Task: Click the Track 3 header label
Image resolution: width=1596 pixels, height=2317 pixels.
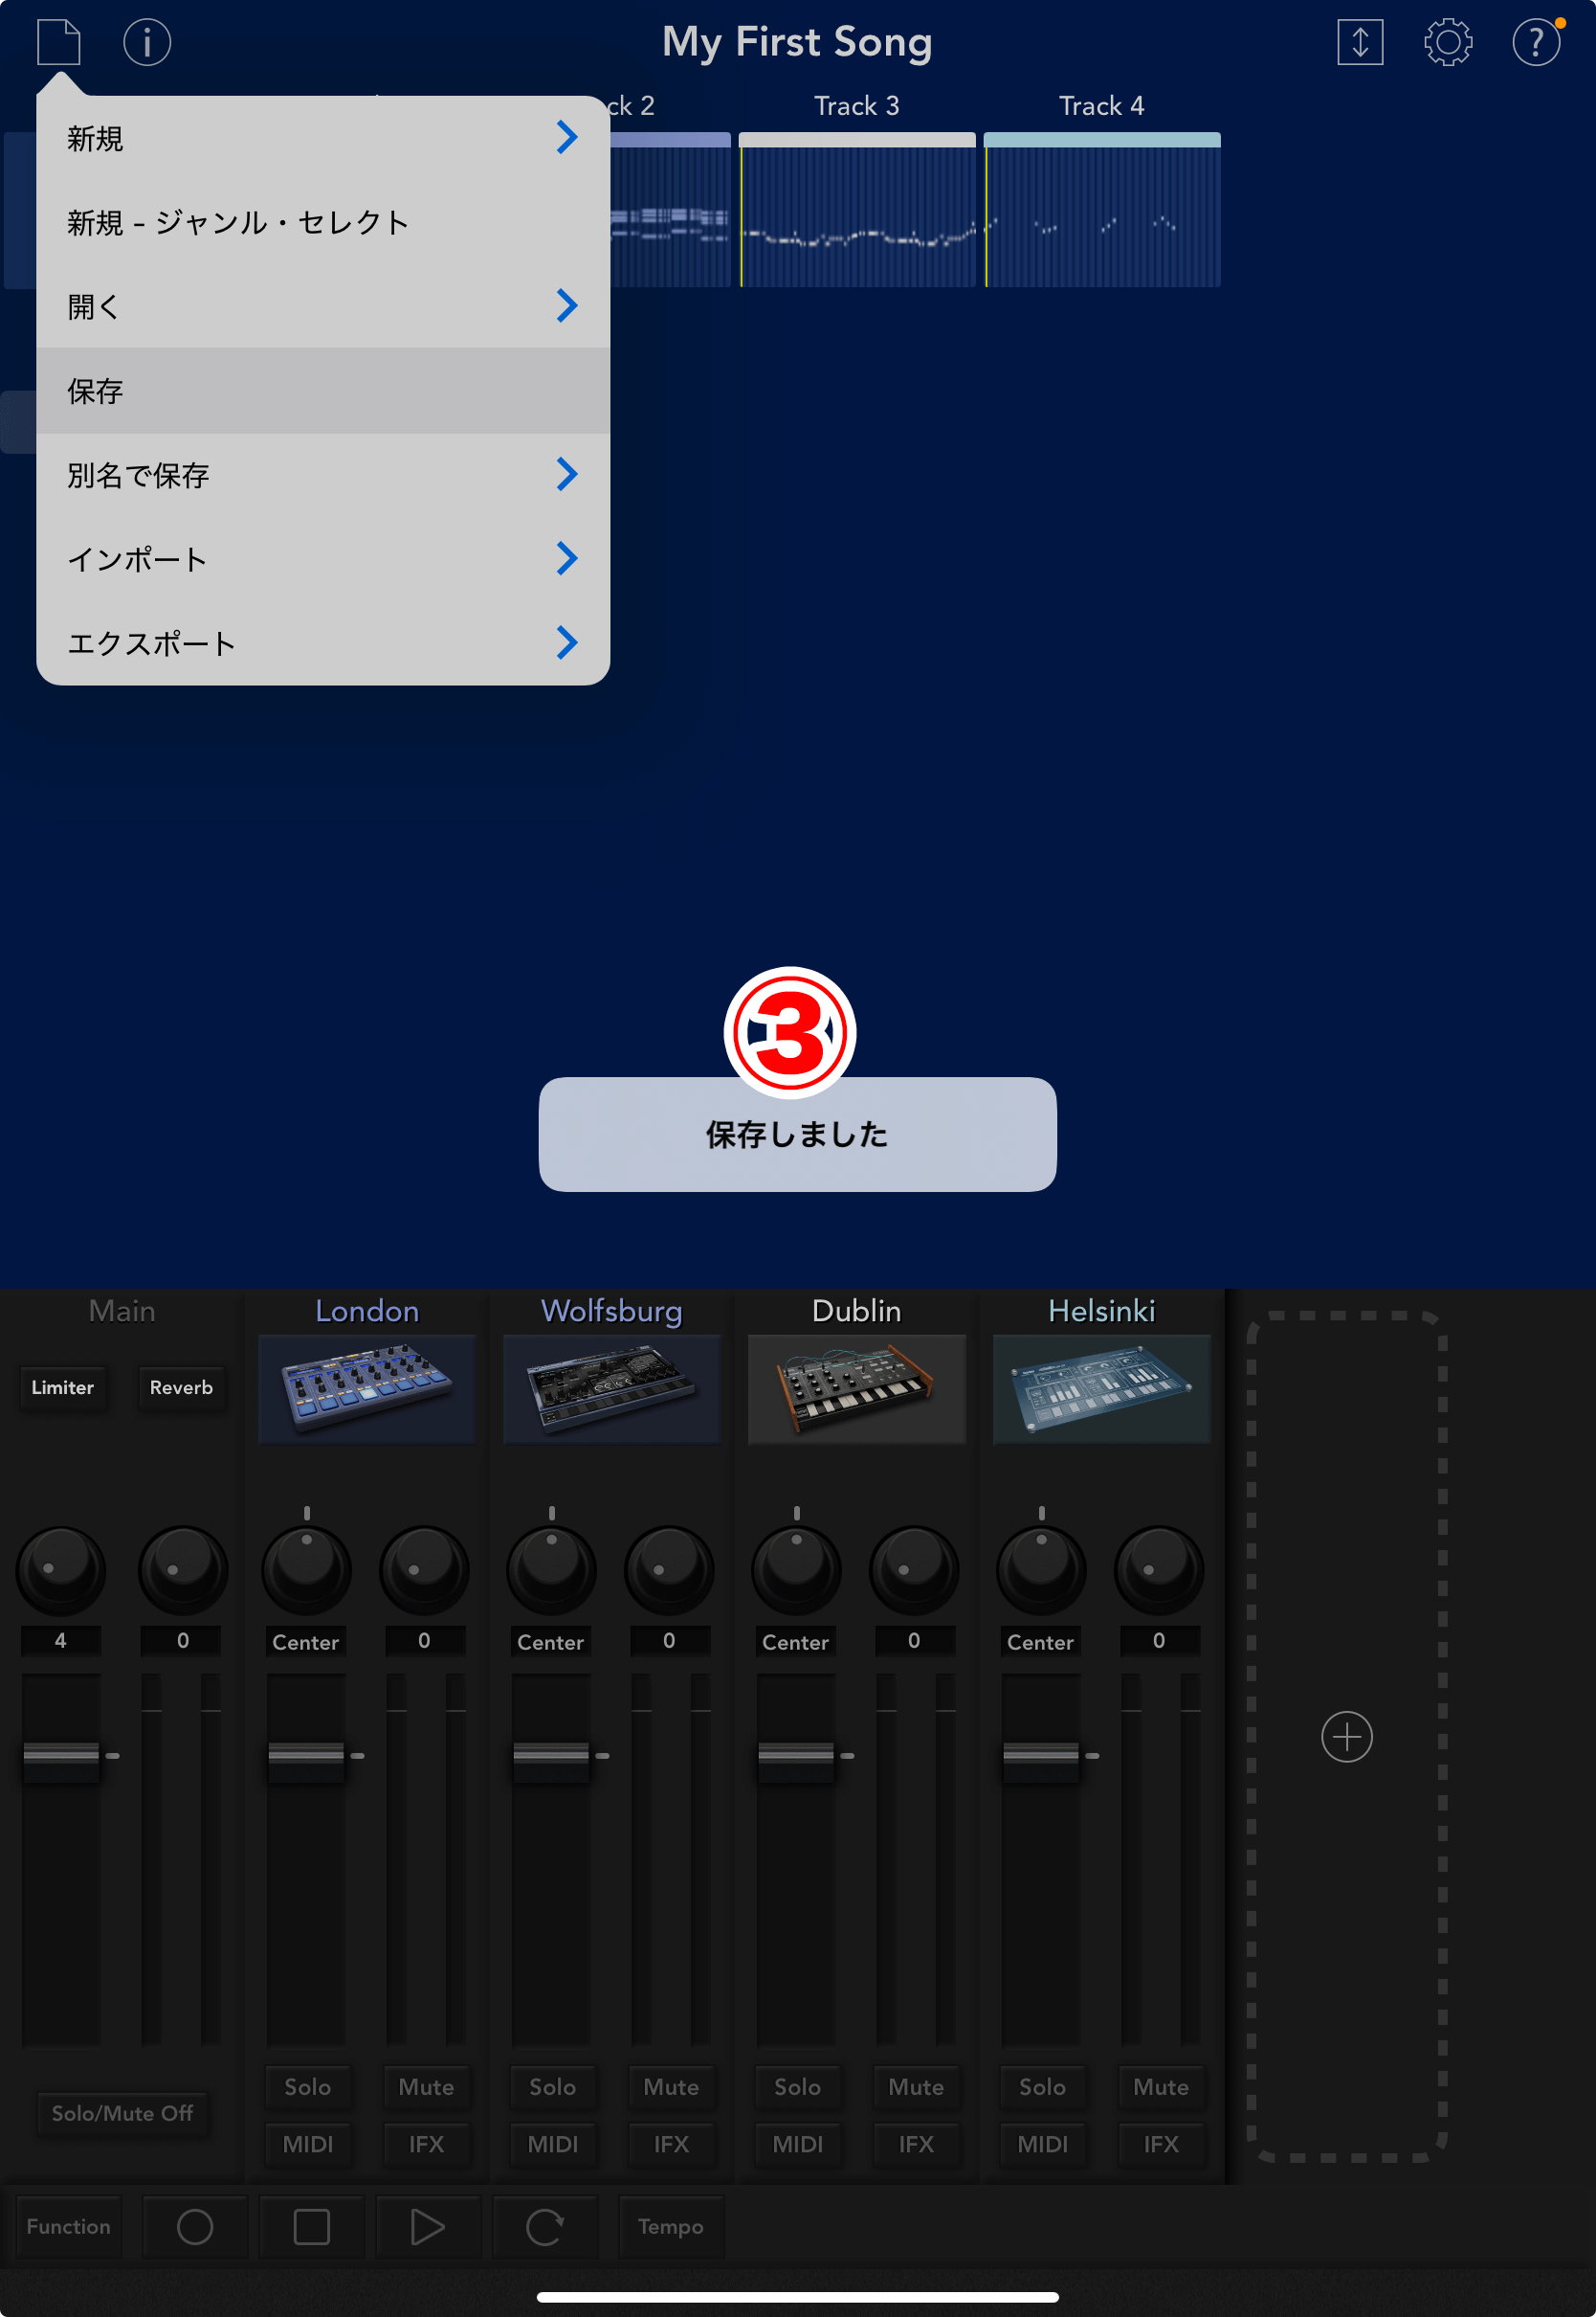Action: (x=857, y=106)
